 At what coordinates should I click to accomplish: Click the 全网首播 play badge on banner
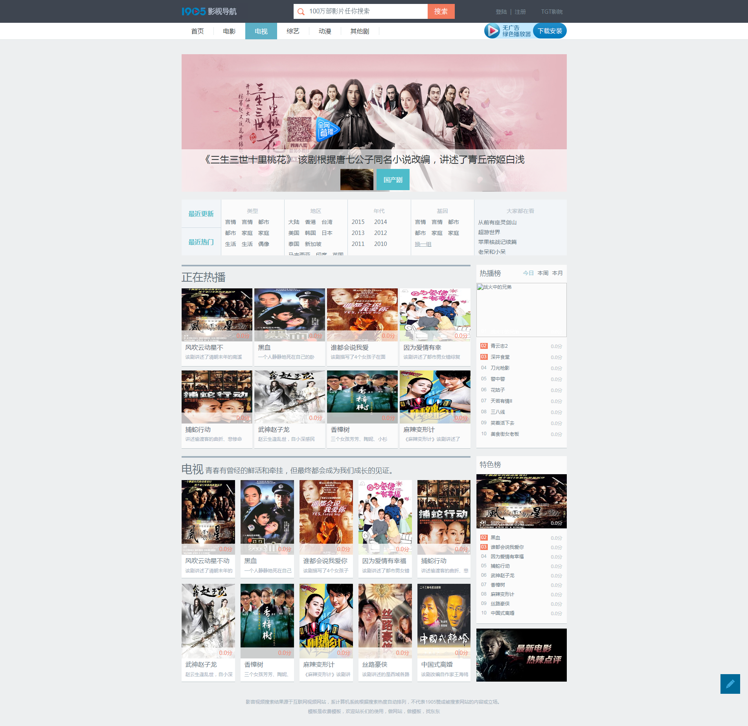327,130
